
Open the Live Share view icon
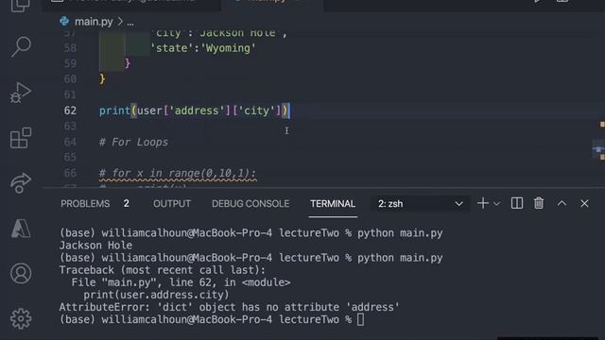pyautogui.click(x=21, y=182)
